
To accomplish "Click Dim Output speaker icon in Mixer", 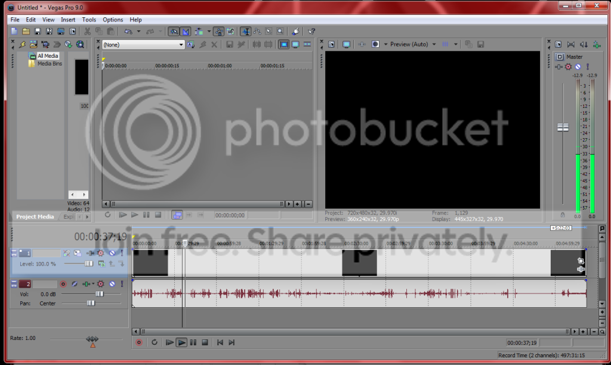I will pyautogui.click(x=584, y=45).
